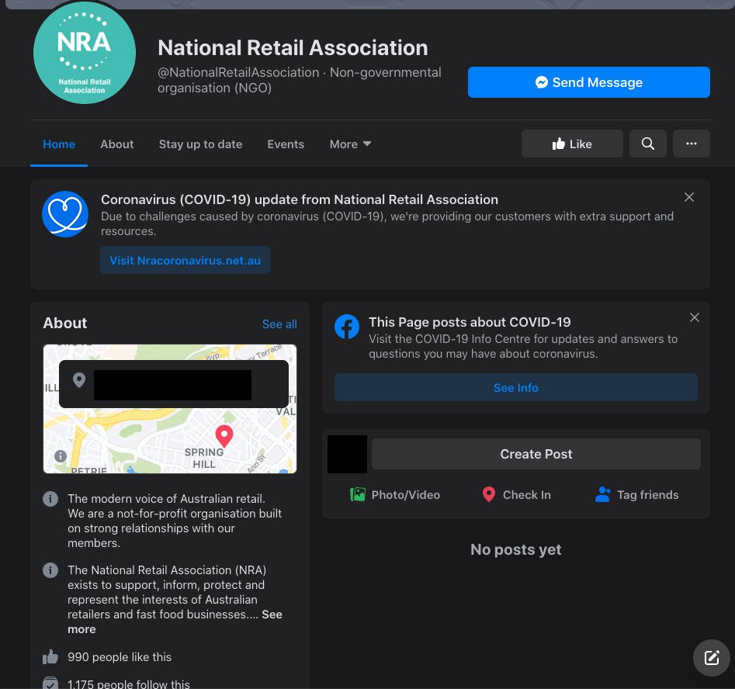This screenshot has width=735, height=689.
Task: Click the Facebook logo in COVID notice
Action: pos(347,327)
